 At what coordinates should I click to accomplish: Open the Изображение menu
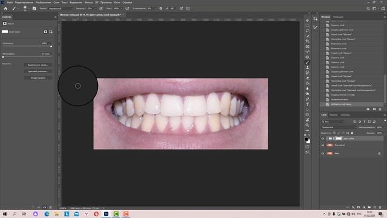pos(43,2)
